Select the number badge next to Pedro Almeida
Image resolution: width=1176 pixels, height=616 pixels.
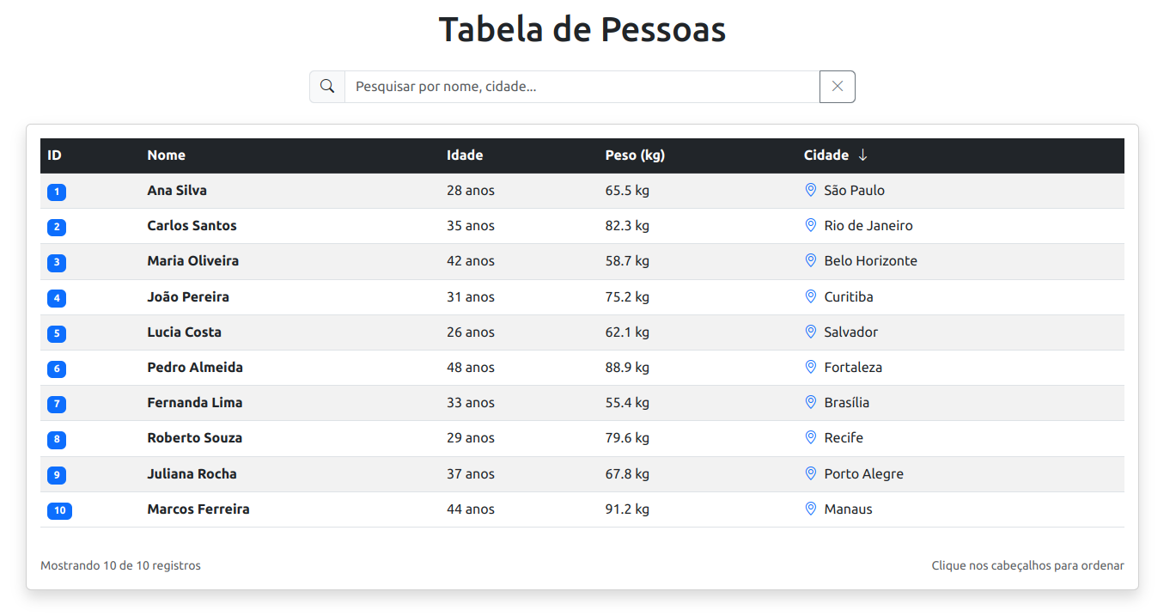coord(57,369)
